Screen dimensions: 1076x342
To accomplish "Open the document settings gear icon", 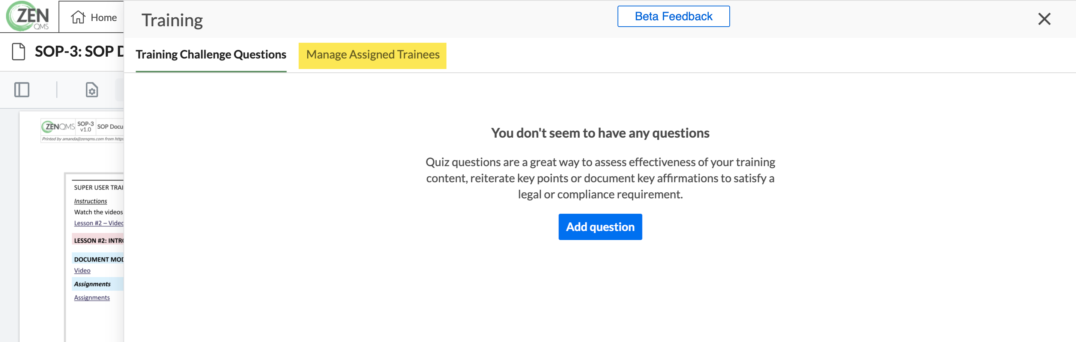I will pyautogui.click(x=92, y=90).
